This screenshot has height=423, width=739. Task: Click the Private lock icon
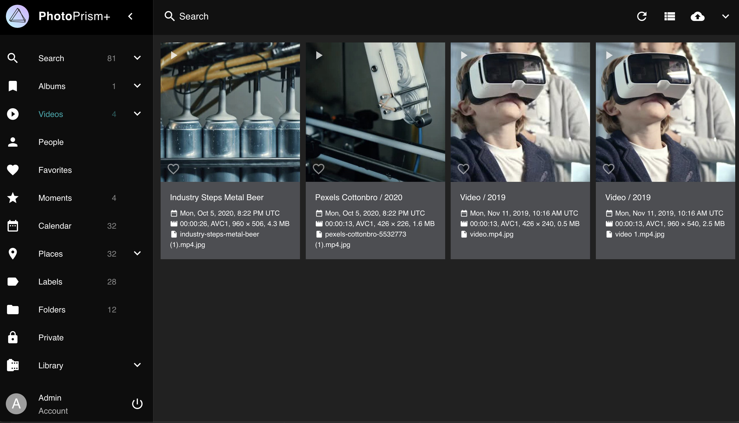pyautogui.click(x=13, y=337)
